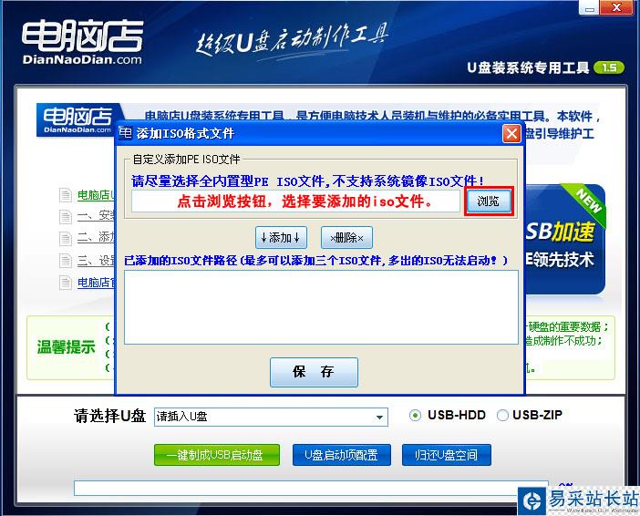Viewport: 640px width, 516px height.
Task: Click the U盘启动项配置 button
Action: tap(341, 455)
